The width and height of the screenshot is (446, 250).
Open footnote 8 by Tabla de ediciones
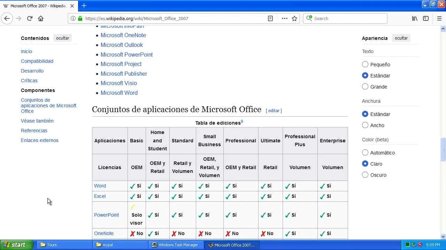click(x=242, y=122)
